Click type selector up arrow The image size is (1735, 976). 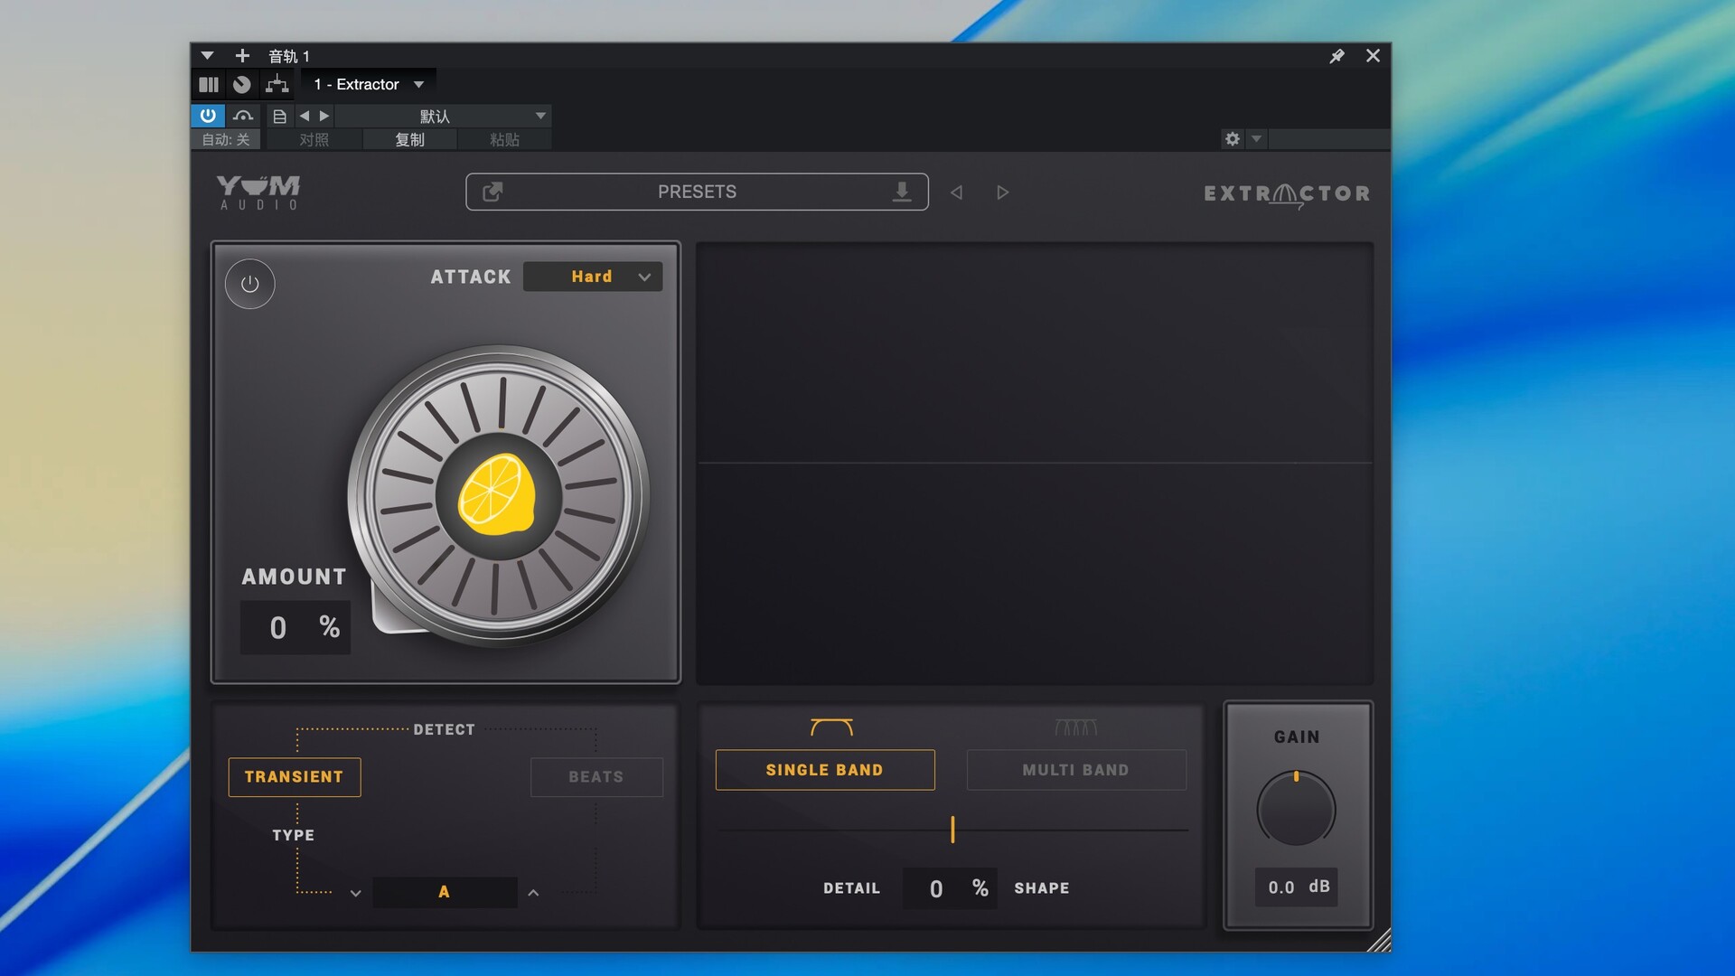point(533,893)
